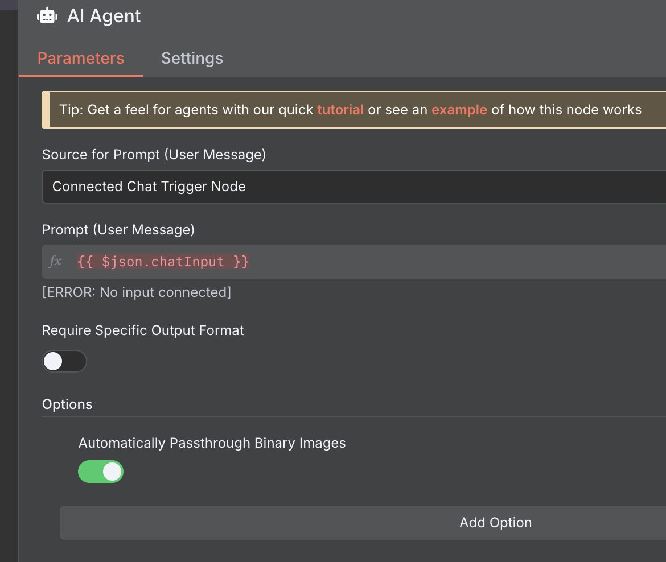Screen dimensions: 666x562
Task: Open the example link in the tip
Action: point(459,110)
